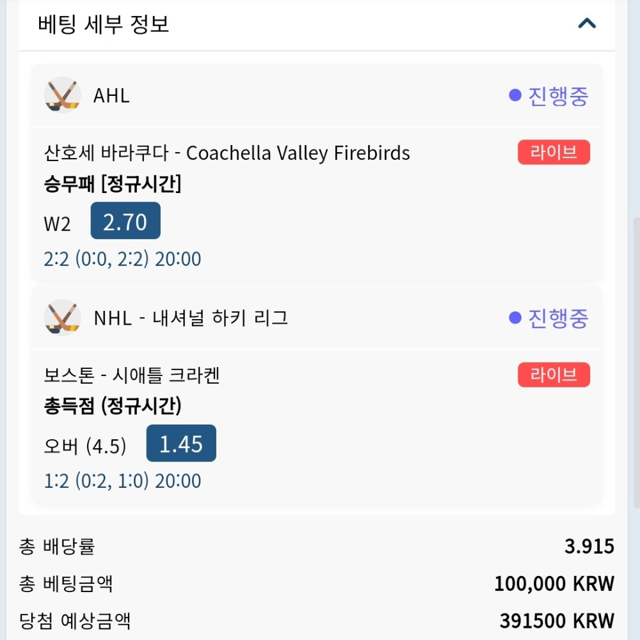Click the AHL league name
The image size is (640, 640).
111,96
